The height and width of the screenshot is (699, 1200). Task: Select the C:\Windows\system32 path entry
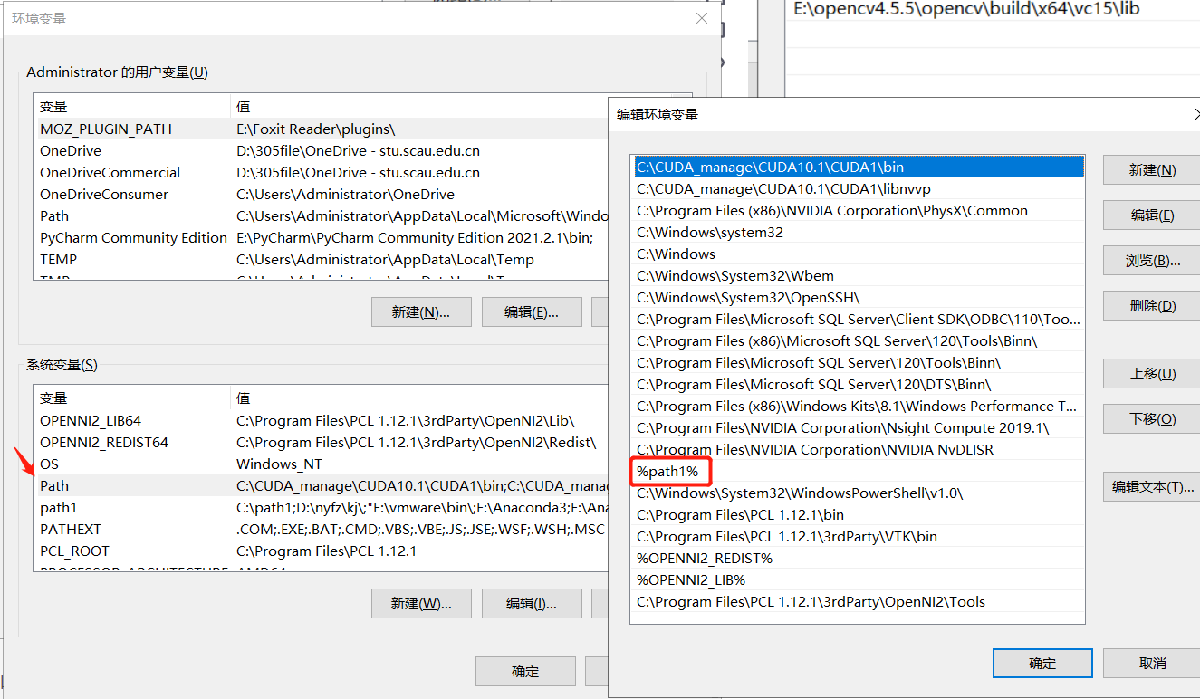(x=715, y=232)
